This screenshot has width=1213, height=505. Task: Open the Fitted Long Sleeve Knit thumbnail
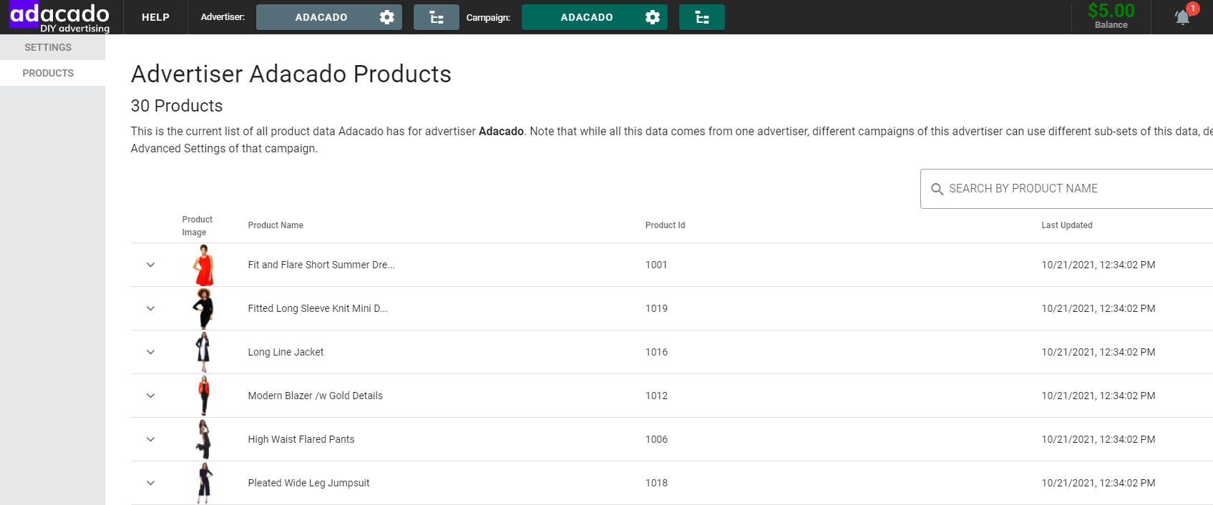[204, 308]
